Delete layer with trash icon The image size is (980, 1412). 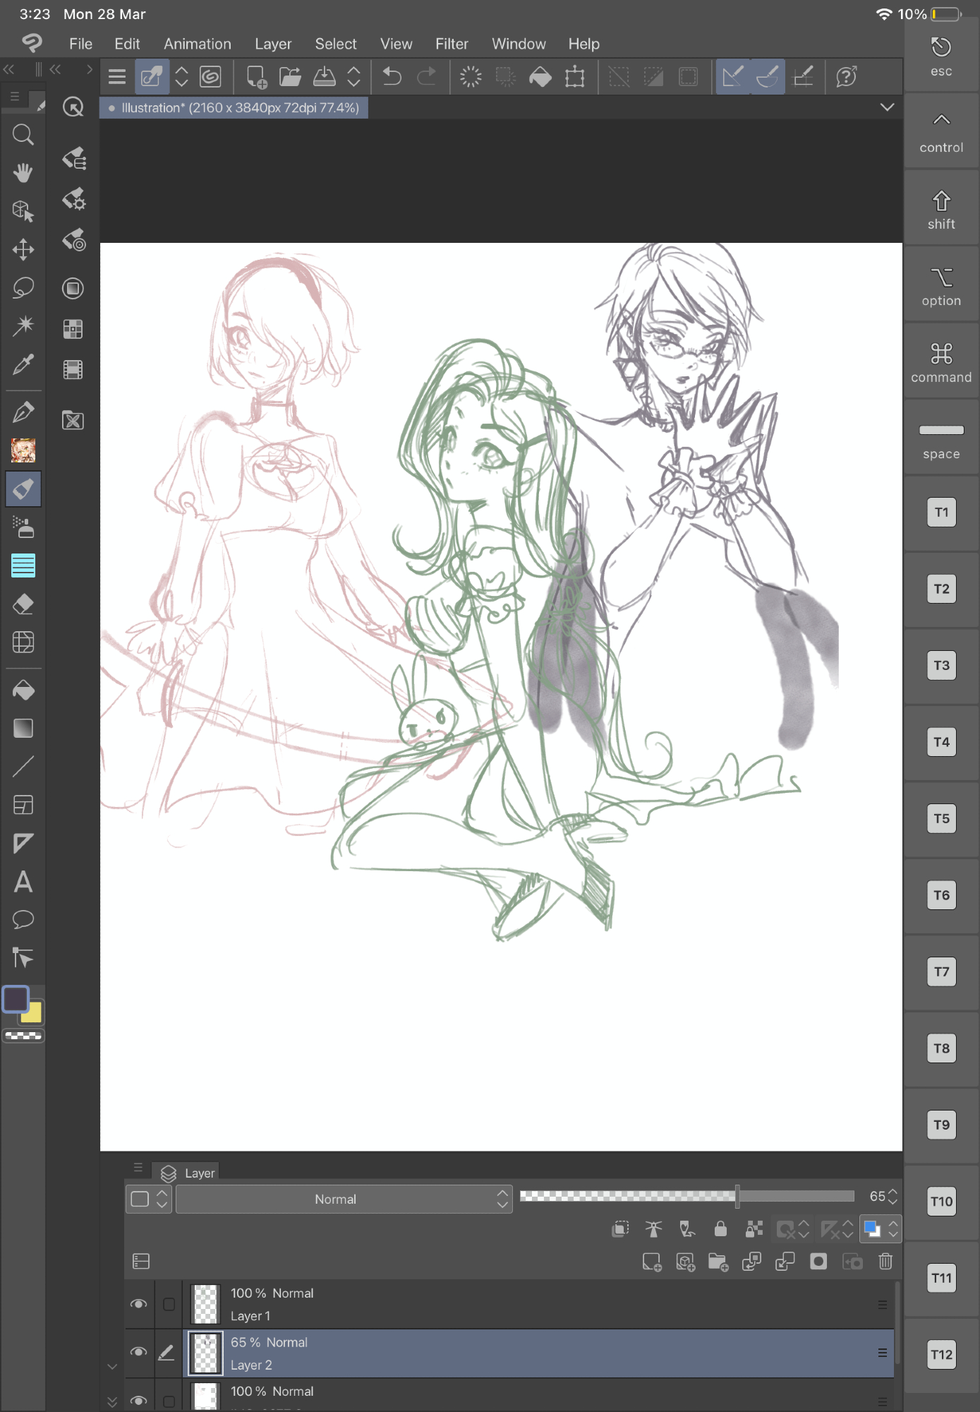pos(885,1261)
